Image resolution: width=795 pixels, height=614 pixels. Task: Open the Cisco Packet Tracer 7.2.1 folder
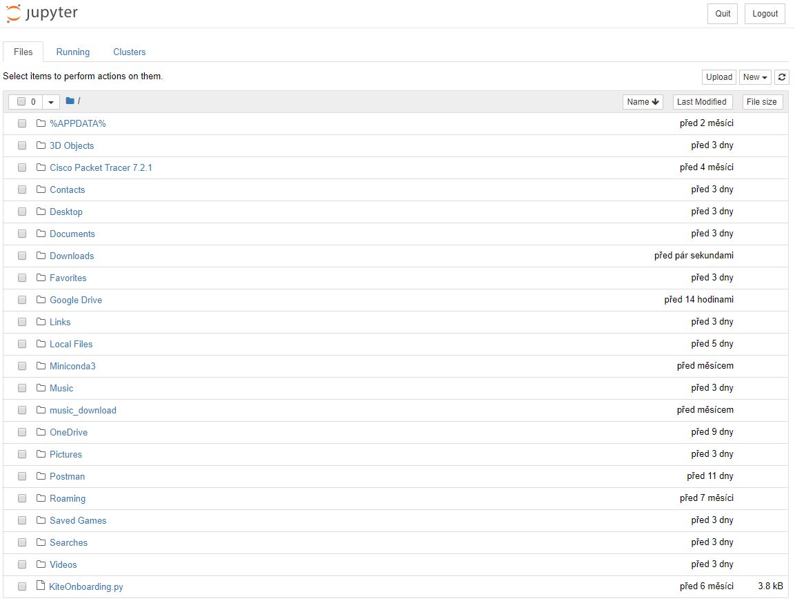point(101,167)
